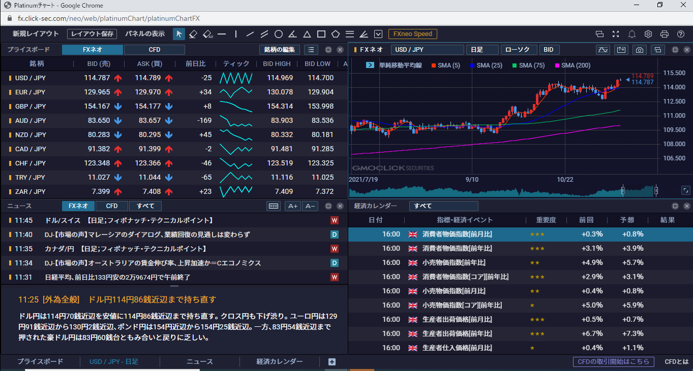
Task: Take a chart snapshot with camera icon
Action: (x=640, y=50)
